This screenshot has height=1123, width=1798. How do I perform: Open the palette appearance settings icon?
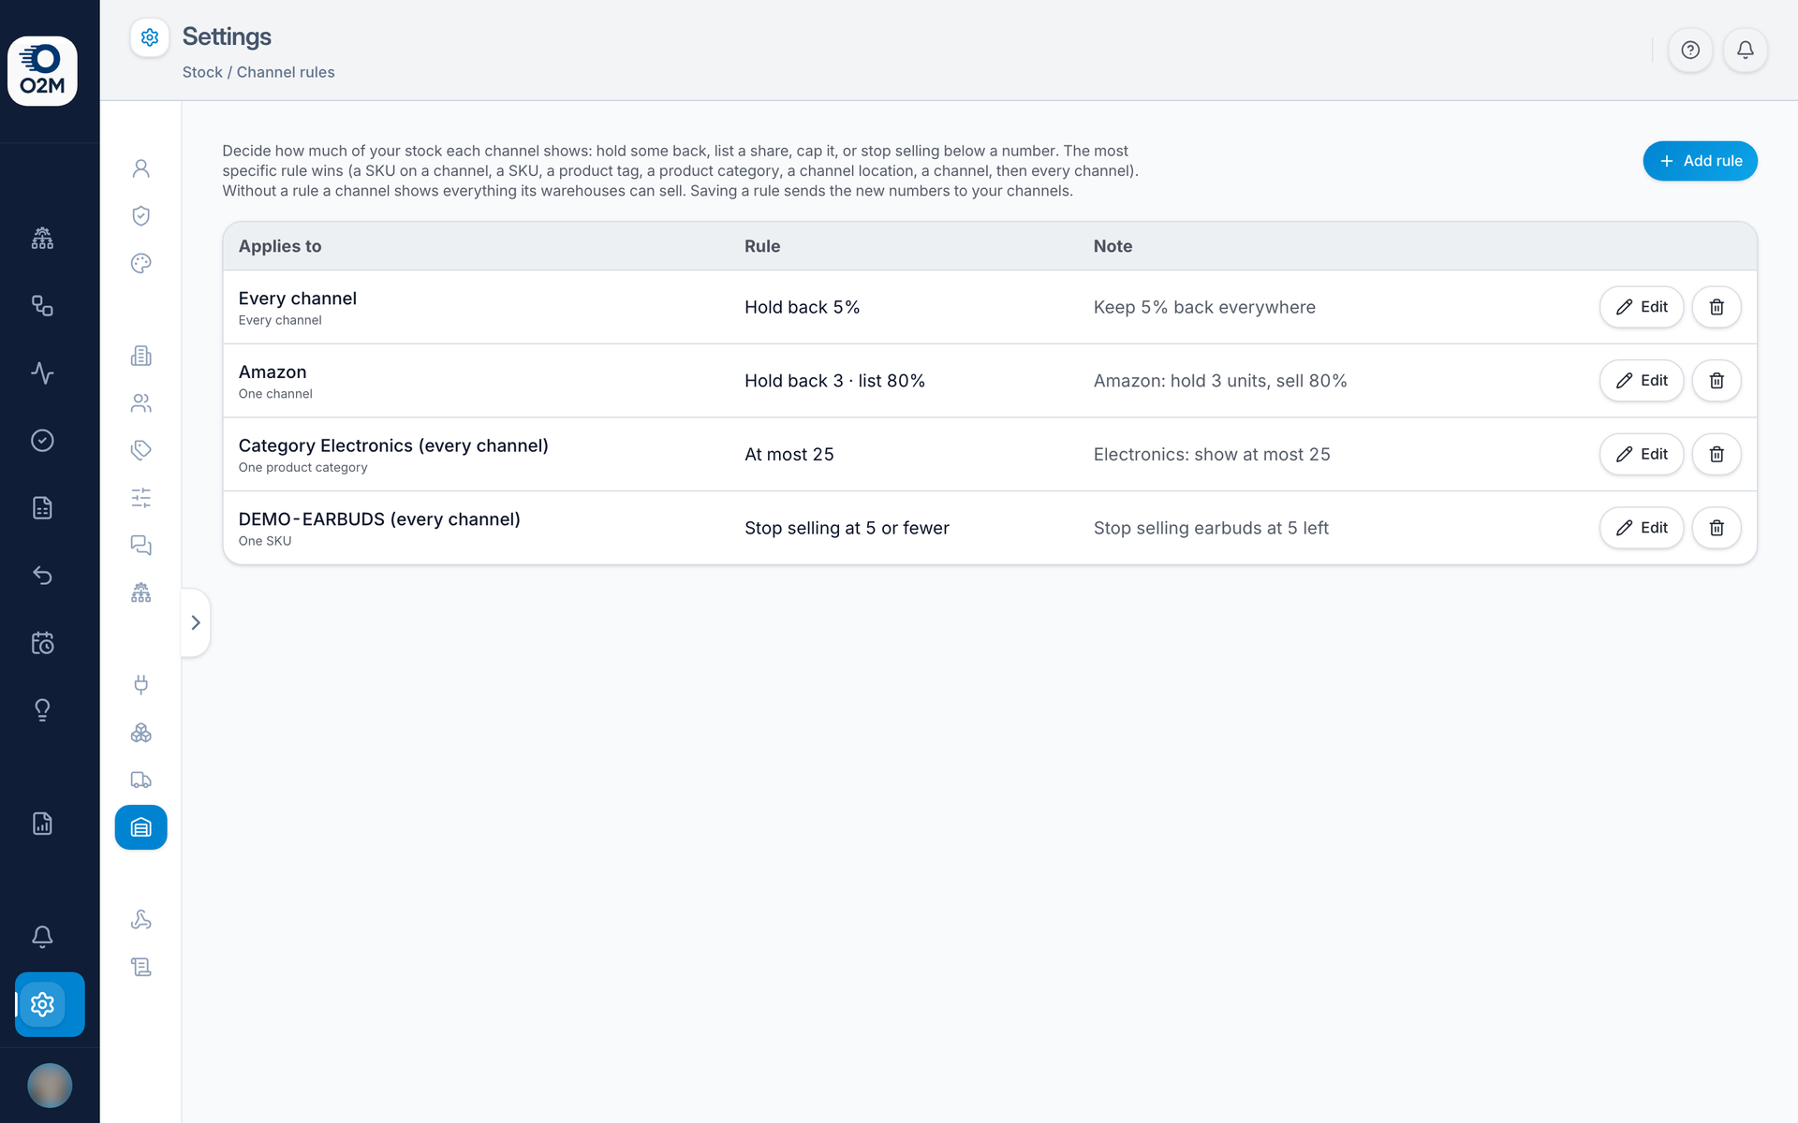pos(141,264)
